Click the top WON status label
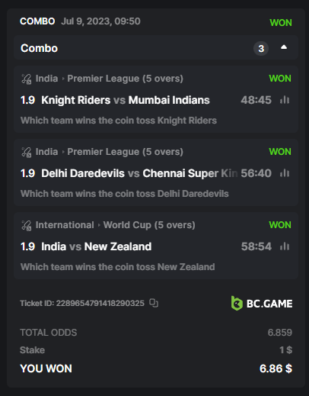309x396 pixels. 281,23
